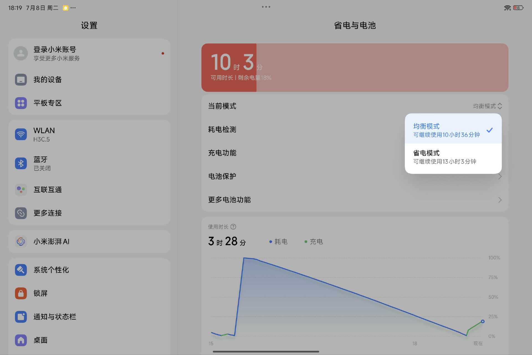Viewport: 532px width, 355px height.
Task: Tap the 3时28分 usage duration text
Action: click(x=227, y=241)
